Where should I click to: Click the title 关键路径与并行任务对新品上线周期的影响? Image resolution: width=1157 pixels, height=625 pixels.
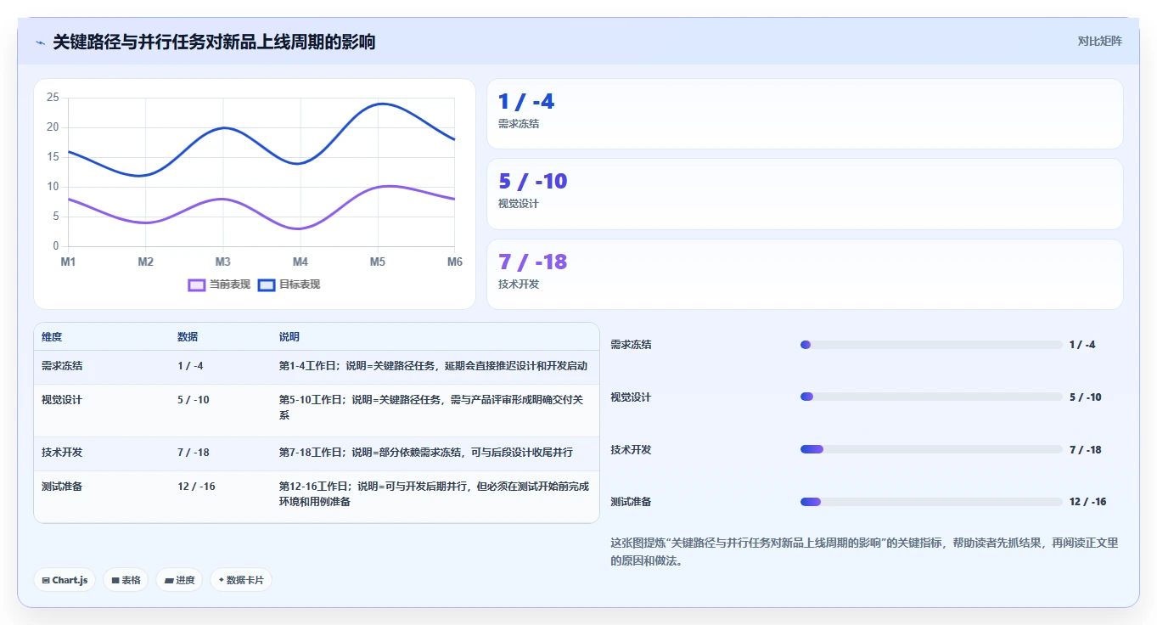[214, 42]
